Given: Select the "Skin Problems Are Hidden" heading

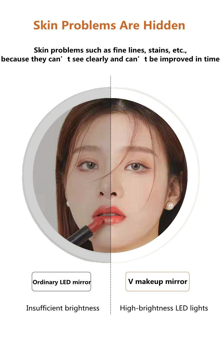Looking at the screenshot, I should [109, 25].
